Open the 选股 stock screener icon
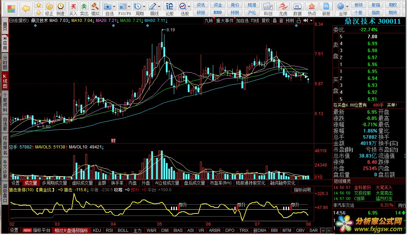The width and height of the screenshot is (408, 235). click(x=183, y=9)
